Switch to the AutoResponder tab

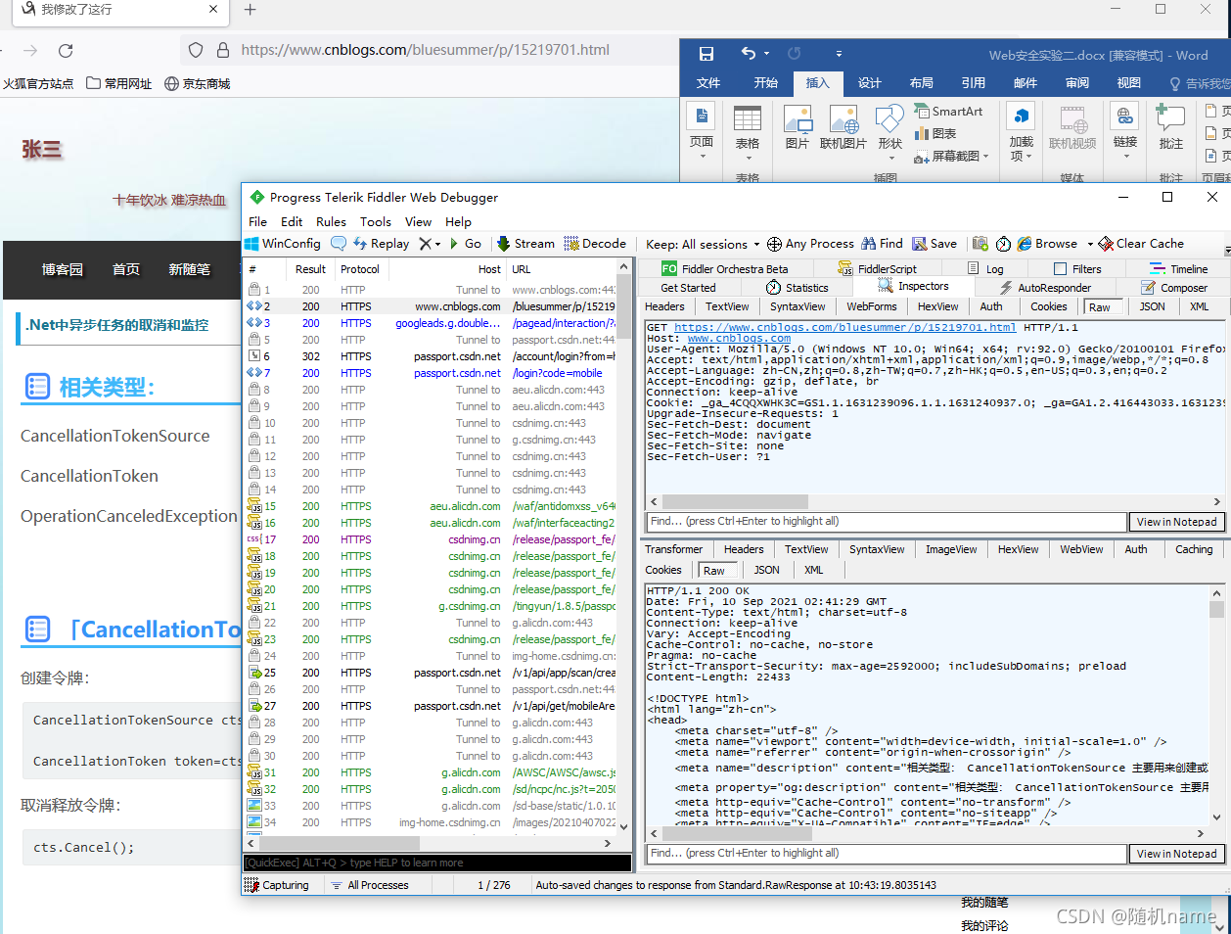click(1045, 288)
